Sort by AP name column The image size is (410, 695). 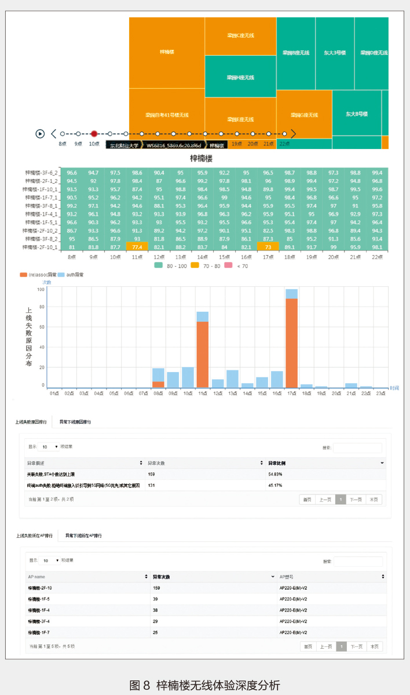pos(87,577)
